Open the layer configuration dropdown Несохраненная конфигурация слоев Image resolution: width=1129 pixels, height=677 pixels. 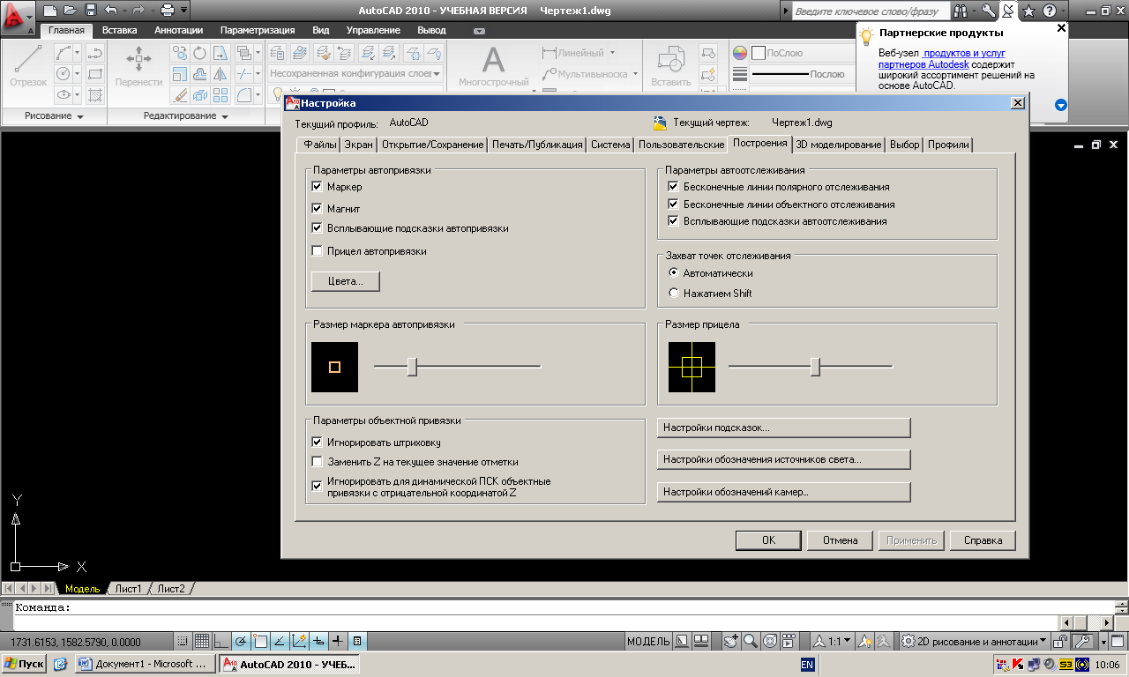(x=355, y=74)
